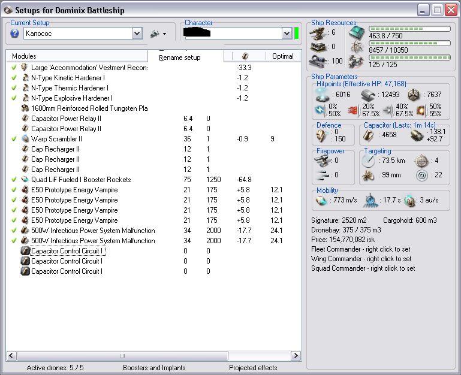Click the icon of the first 500W Infectious Power System Malfunction

25,230
